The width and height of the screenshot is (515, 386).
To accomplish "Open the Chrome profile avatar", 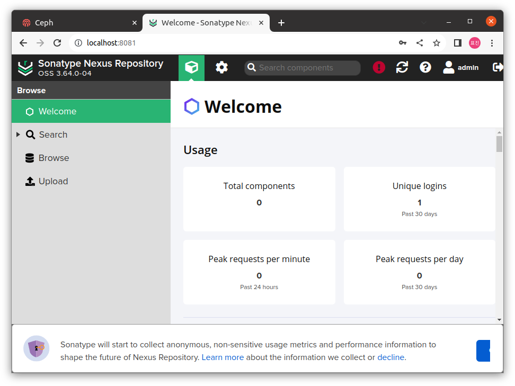I will coord(475,43).
